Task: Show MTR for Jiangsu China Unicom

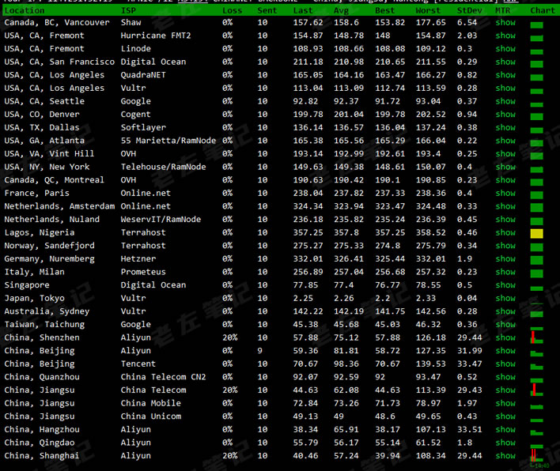Action: (x=505, y=416)
